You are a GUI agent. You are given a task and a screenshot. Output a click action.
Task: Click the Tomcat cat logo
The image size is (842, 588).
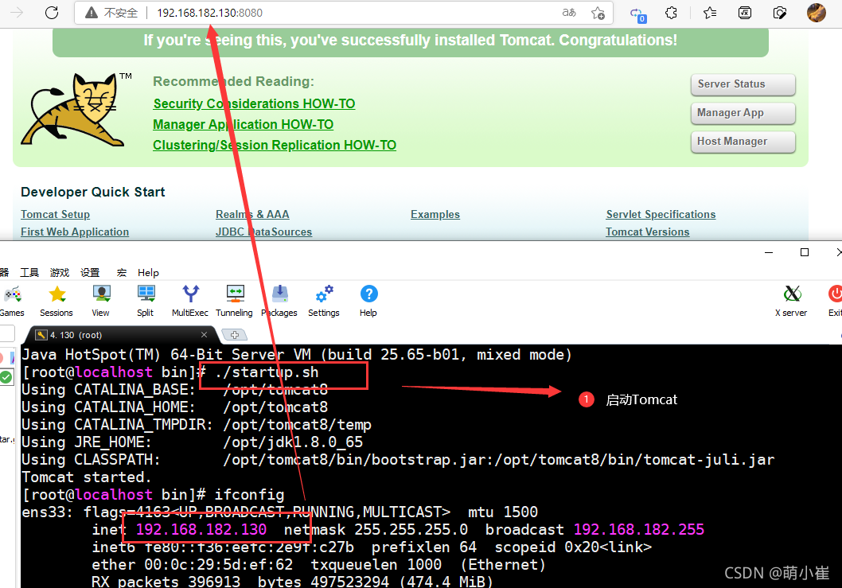[x=73, y=110]
